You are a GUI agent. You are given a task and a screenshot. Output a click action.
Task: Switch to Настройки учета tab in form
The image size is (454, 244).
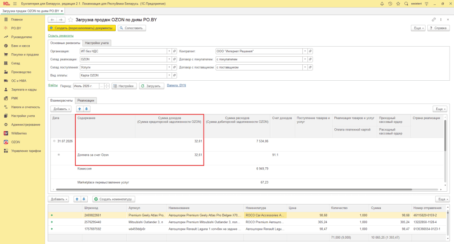pos(97,43)
